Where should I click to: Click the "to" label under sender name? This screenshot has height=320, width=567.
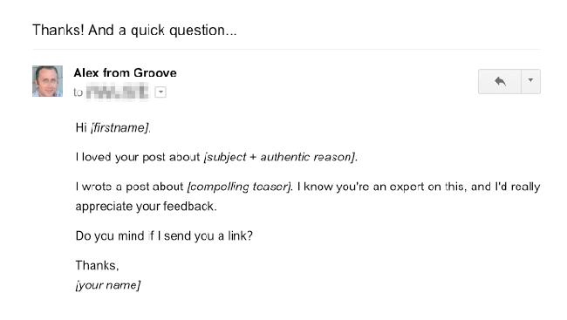(79, 92)
